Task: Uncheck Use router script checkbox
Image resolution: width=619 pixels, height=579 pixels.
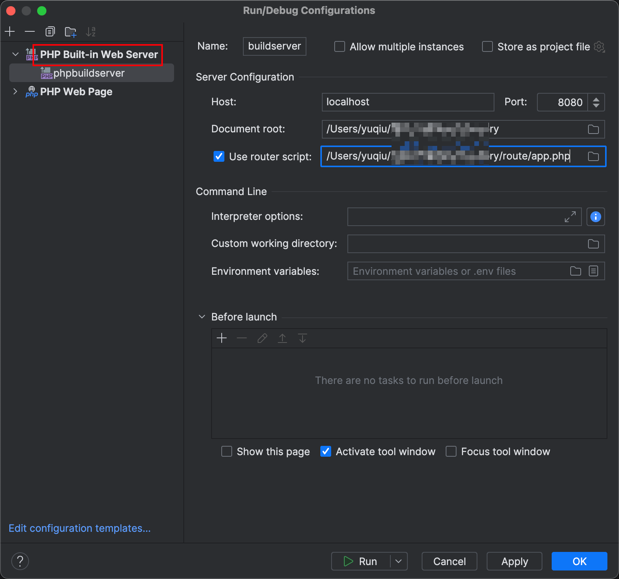Action: pos(219,156)
